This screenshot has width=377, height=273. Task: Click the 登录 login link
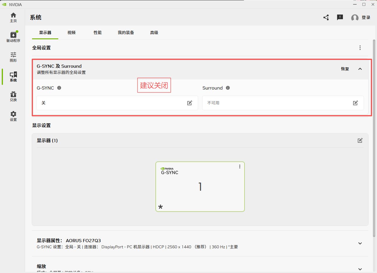click(366, 17)
